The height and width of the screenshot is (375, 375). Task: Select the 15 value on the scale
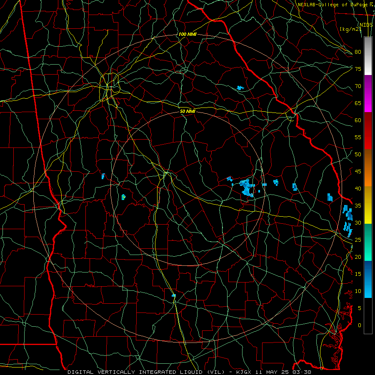358,274
